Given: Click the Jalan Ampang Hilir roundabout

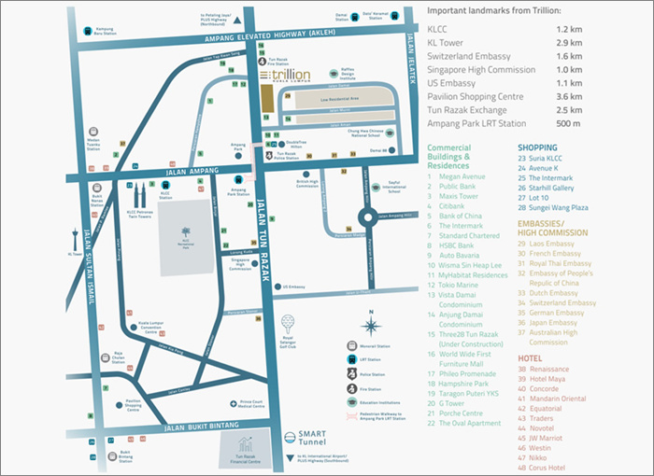Looking at the screenshot, I should click(368, 217).
